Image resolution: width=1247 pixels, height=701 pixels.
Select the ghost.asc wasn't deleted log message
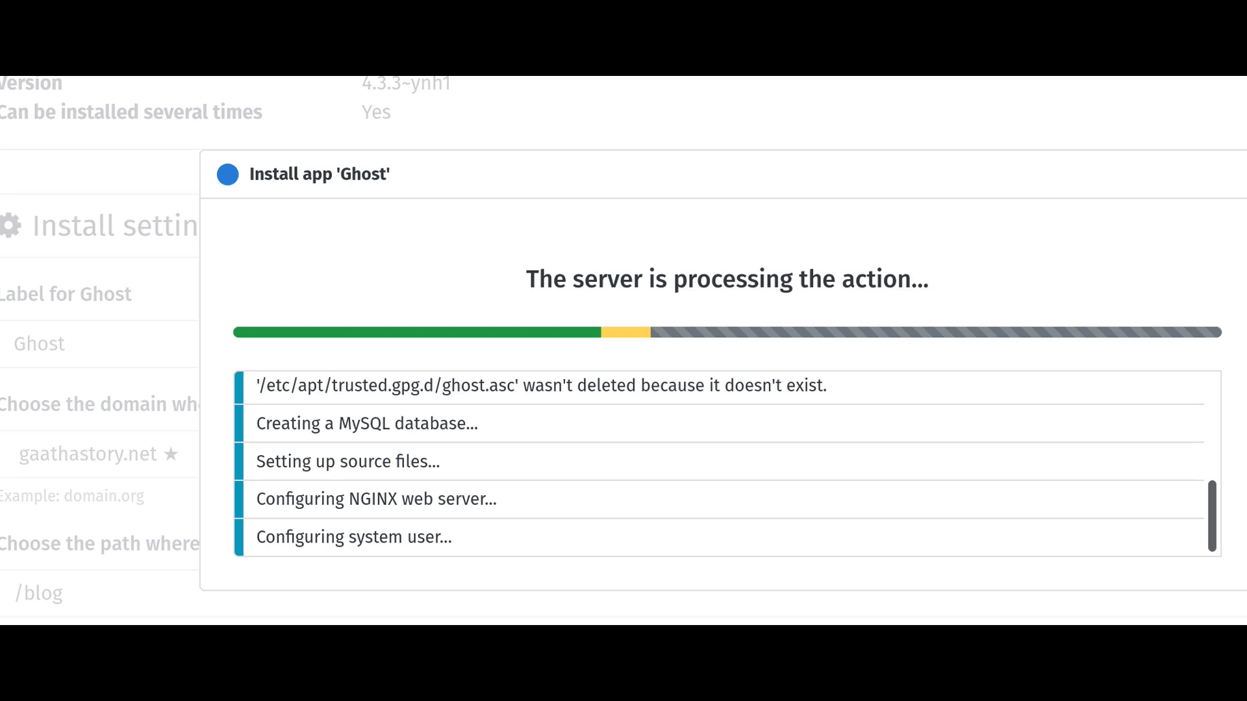point(720,386)
